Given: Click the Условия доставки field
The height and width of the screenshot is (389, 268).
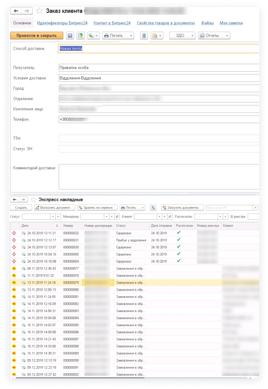Looking at the screenshot, I should point(159,78).
